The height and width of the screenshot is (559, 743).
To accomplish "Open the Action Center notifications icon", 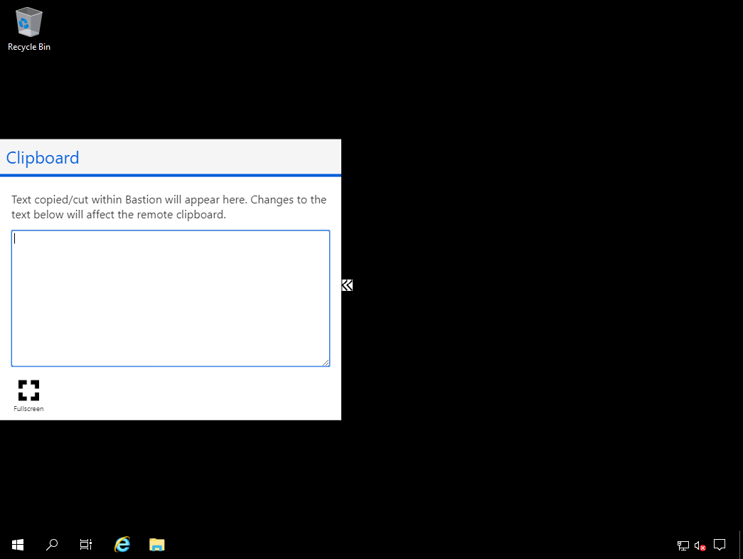I will [720, 545].
